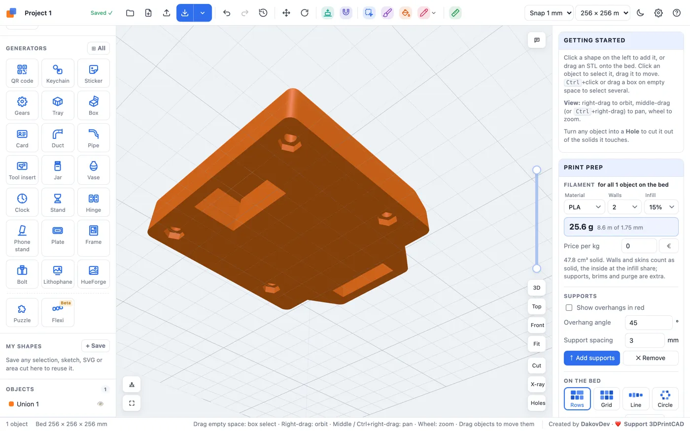Select Grid bed arrangement

607,398
